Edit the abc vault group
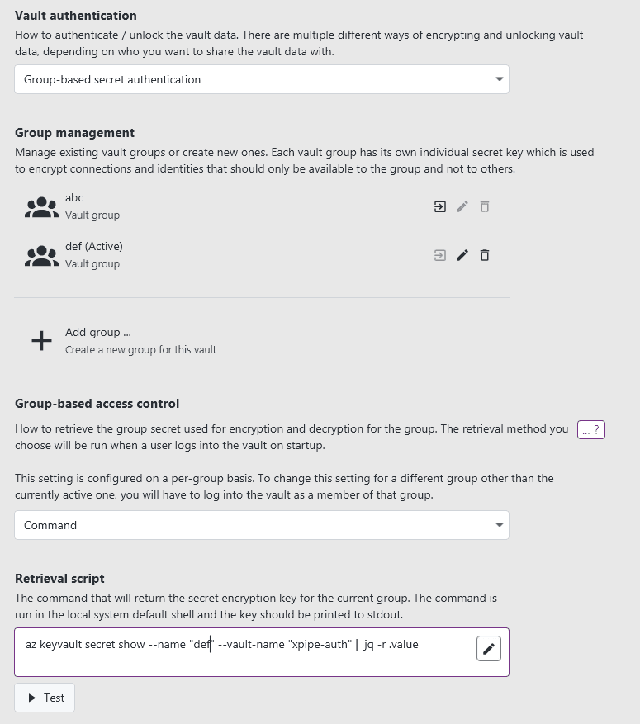This screenshot has height=724, width=640. tap(462, 206)
